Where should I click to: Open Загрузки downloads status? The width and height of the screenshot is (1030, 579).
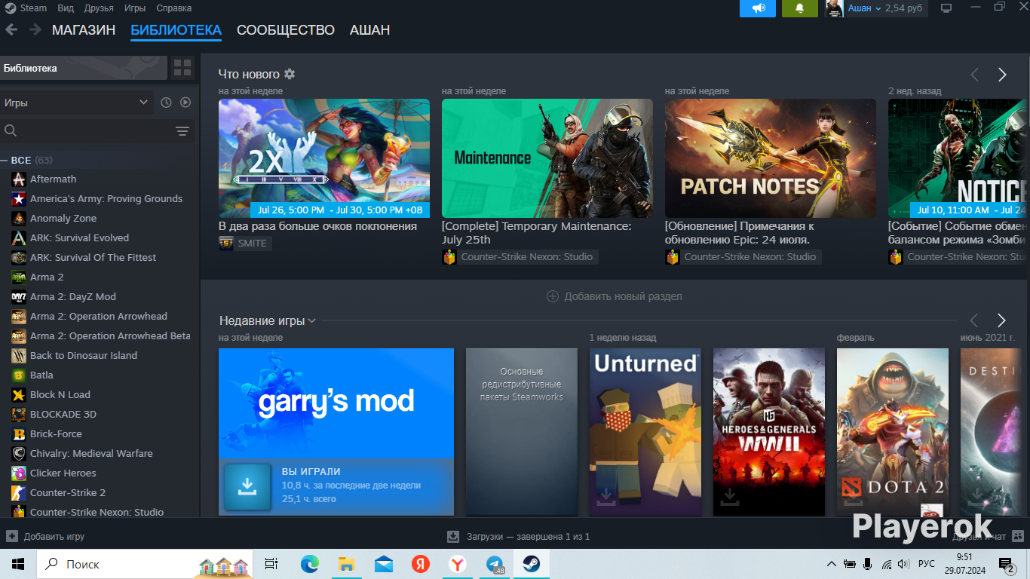519,536
